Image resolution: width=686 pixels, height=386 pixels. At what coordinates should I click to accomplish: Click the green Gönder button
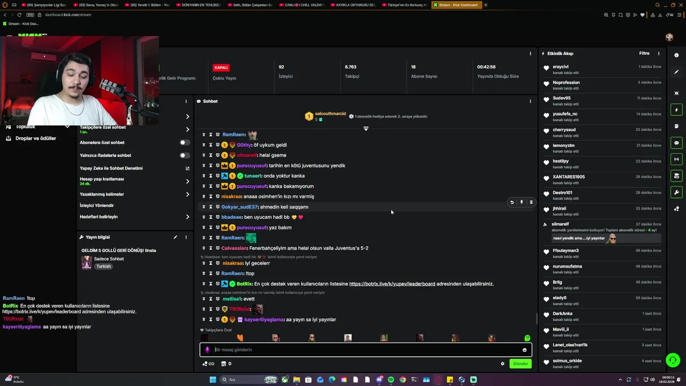pyautogui.click(x=520, y=363)
